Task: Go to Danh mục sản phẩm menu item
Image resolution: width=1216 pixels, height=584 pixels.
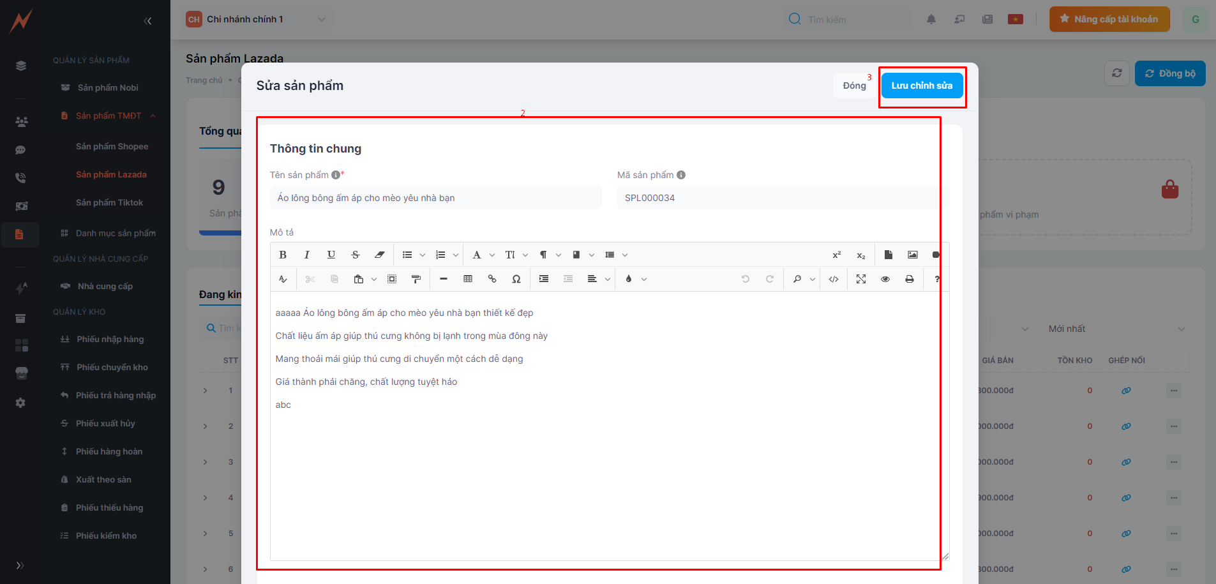Action: (x=116, y=233)
